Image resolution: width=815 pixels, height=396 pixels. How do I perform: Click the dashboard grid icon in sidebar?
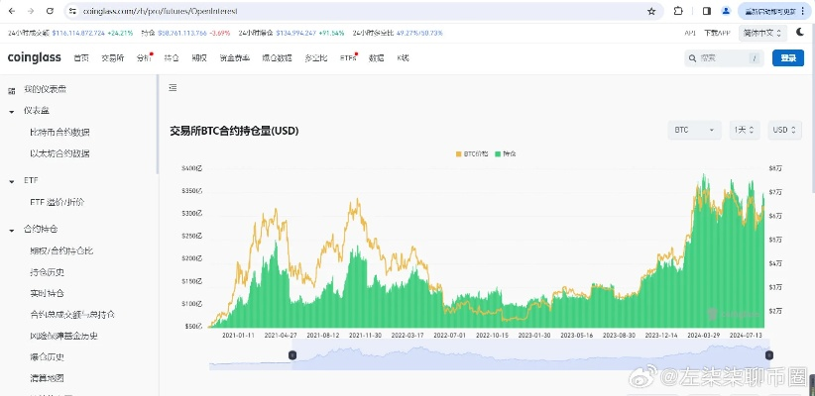[12, 90]
